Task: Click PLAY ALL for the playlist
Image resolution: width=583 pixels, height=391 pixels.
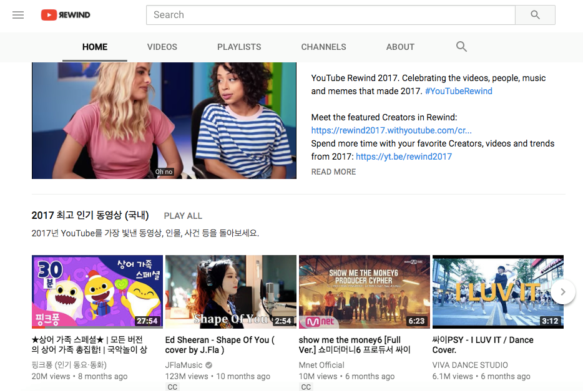Action: 183,216
